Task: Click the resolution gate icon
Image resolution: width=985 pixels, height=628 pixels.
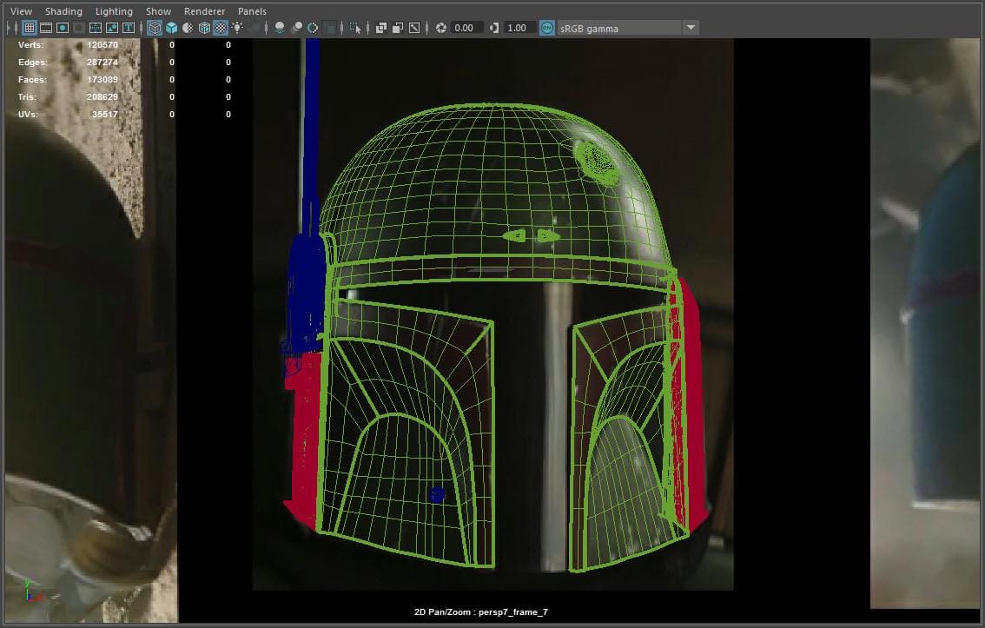Action: [63, 28]
